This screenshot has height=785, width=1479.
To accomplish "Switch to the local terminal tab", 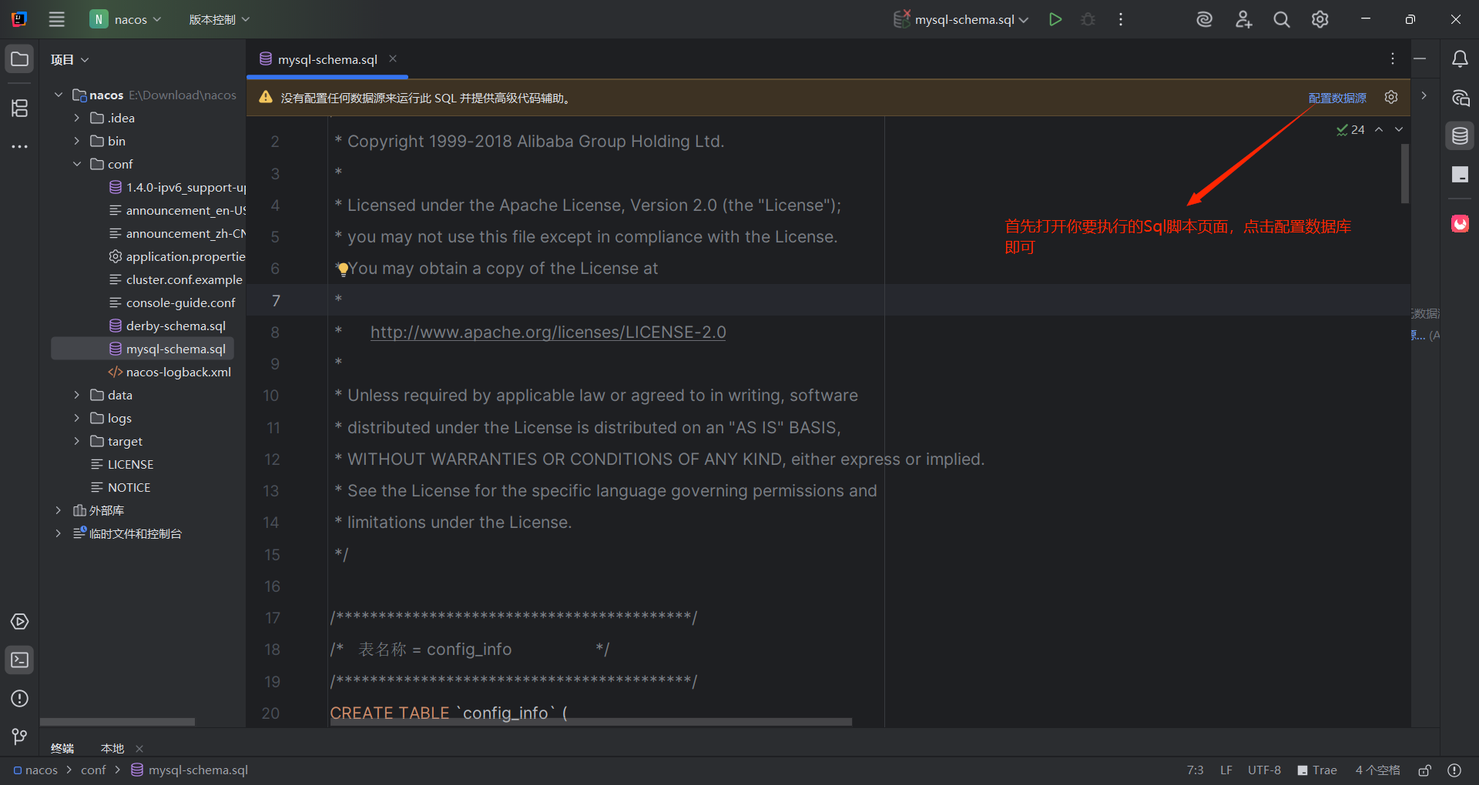I will point(112,748).
